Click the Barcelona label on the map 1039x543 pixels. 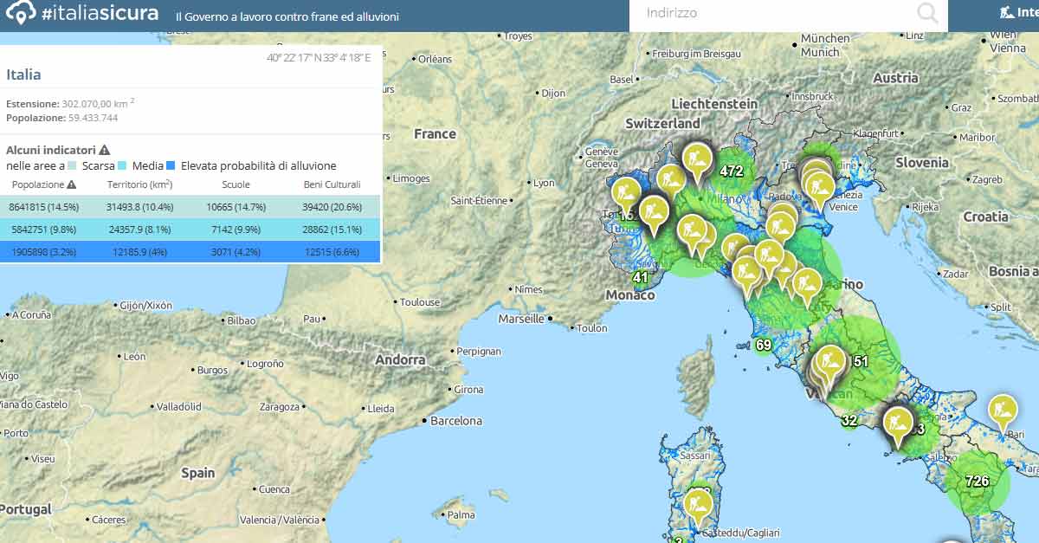point(456,421)
